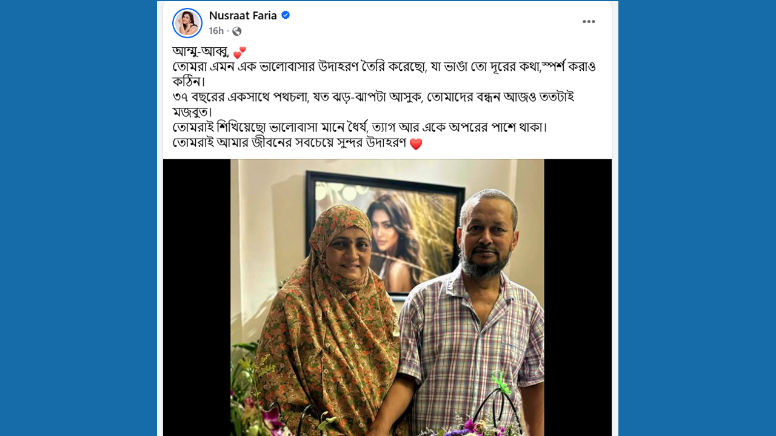
Task: Click the line ending সুন্দর উদাহরণ
Action: coord(298,144)
